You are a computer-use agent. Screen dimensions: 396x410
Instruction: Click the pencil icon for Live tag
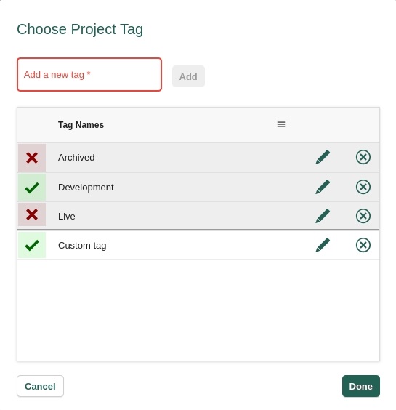point(323,216)
